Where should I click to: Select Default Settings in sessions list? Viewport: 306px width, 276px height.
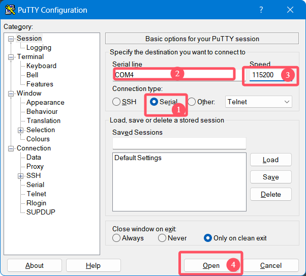pyautogui.click(x=138, y=158)
